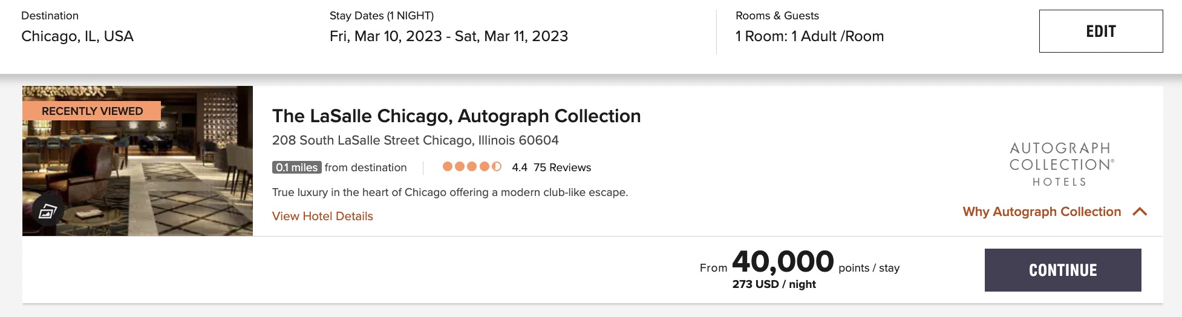Click the orange star rating circles

pos(472,167)
